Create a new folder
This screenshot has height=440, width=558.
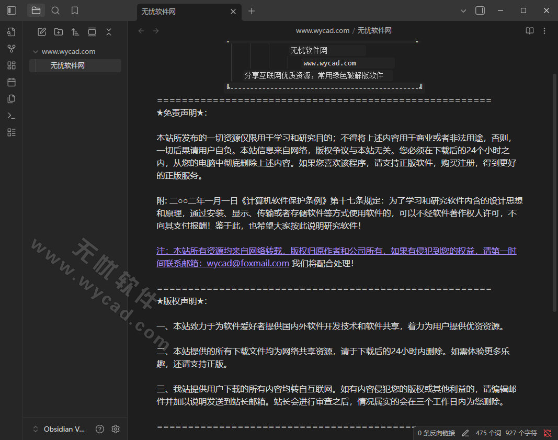pos(59,31)
